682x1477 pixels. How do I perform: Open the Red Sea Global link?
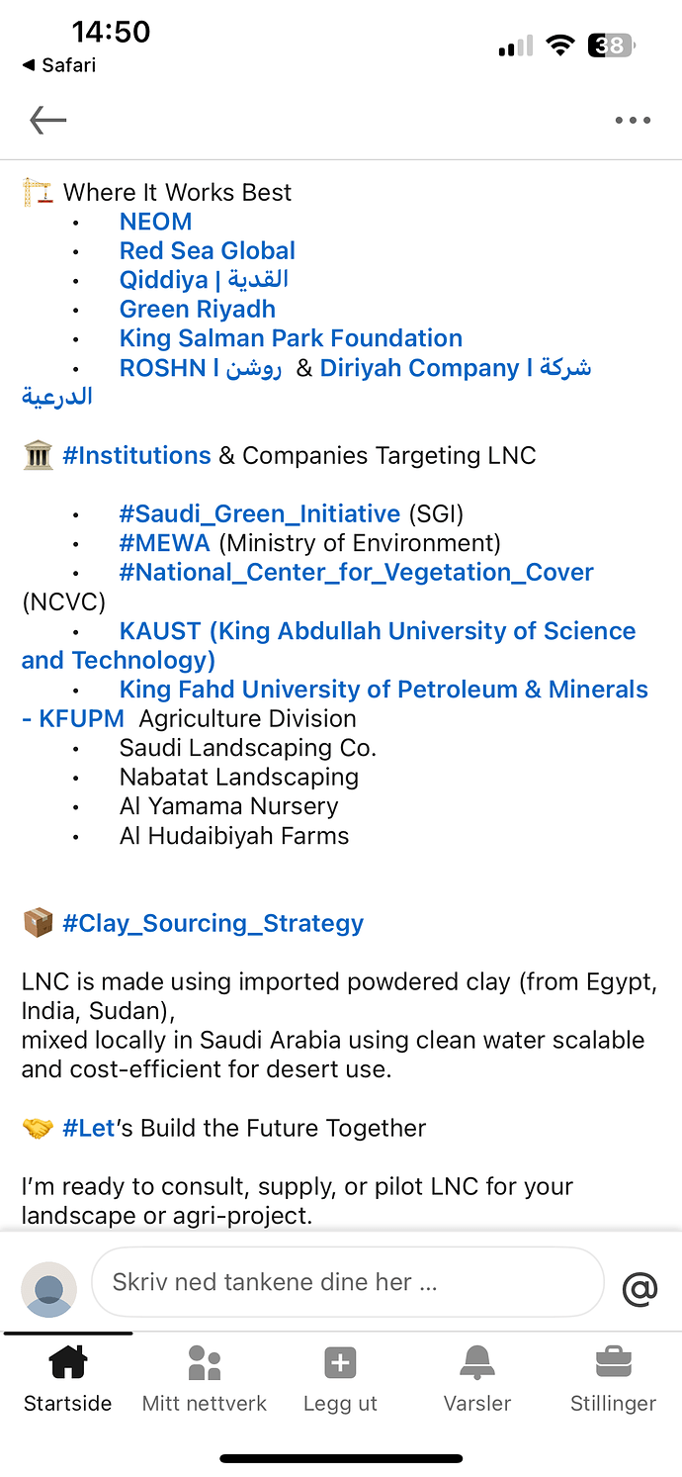[208, 250]
